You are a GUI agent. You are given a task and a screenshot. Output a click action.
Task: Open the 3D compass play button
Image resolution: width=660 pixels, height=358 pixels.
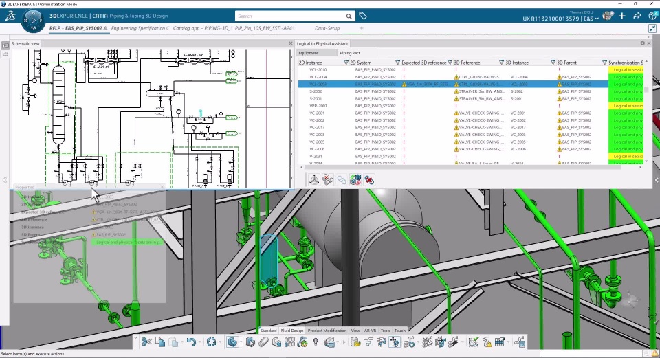pos(33,20)
